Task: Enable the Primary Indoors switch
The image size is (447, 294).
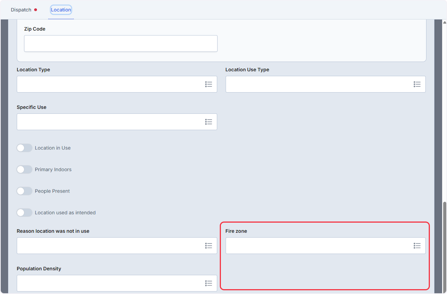Action: coord(25,169)
